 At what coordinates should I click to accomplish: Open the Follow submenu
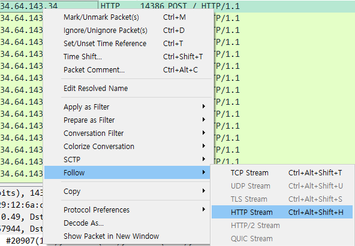click(127, 172)
